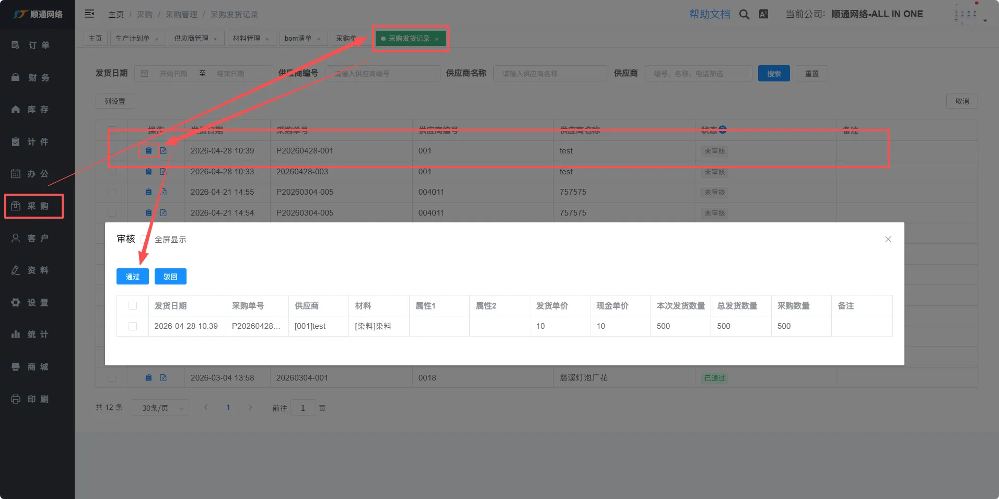Open the 30条/页 page size dropdown

[x=160, y=408]
